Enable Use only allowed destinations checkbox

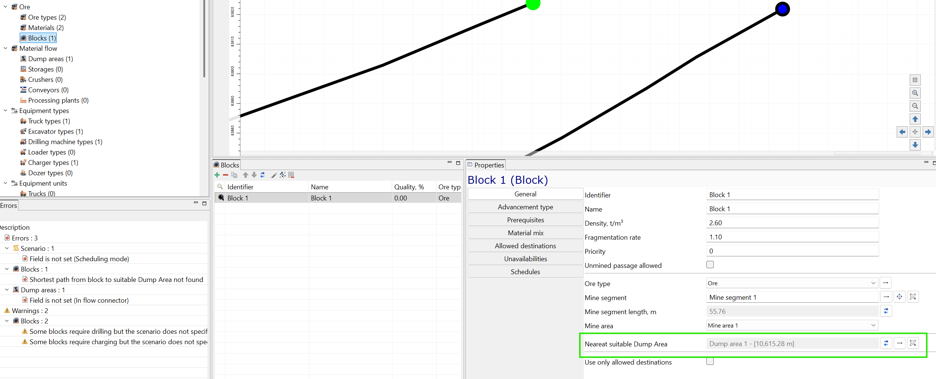coord(710,361)
